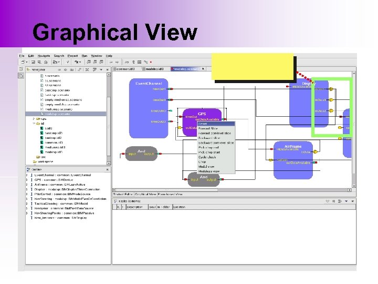378x284 pixels.
Task: Expand the cps folder in Navigator
Action: [34, 119]
